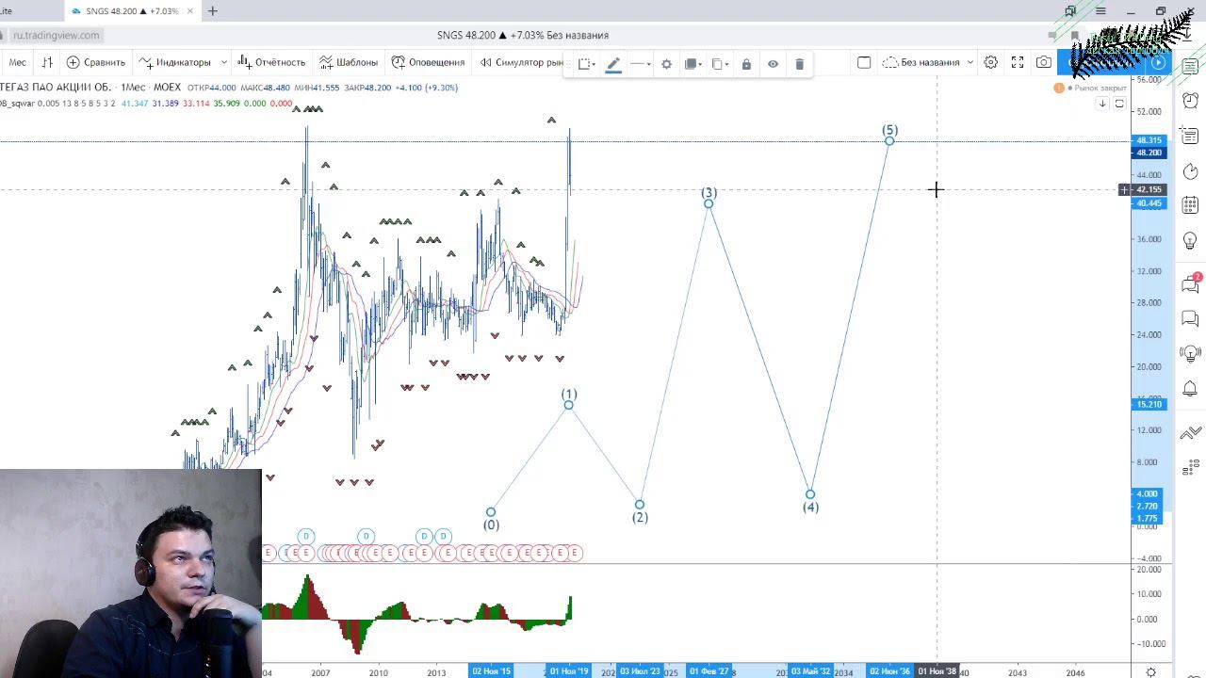Open the 'Без названия' layout dropdown

(928, 62)
